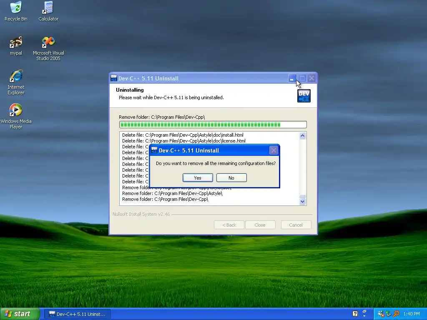Screen dimensions: 427x320
Task: Open Microsoft Visual Studio 2005 shortcut
Action: point(48,48)
